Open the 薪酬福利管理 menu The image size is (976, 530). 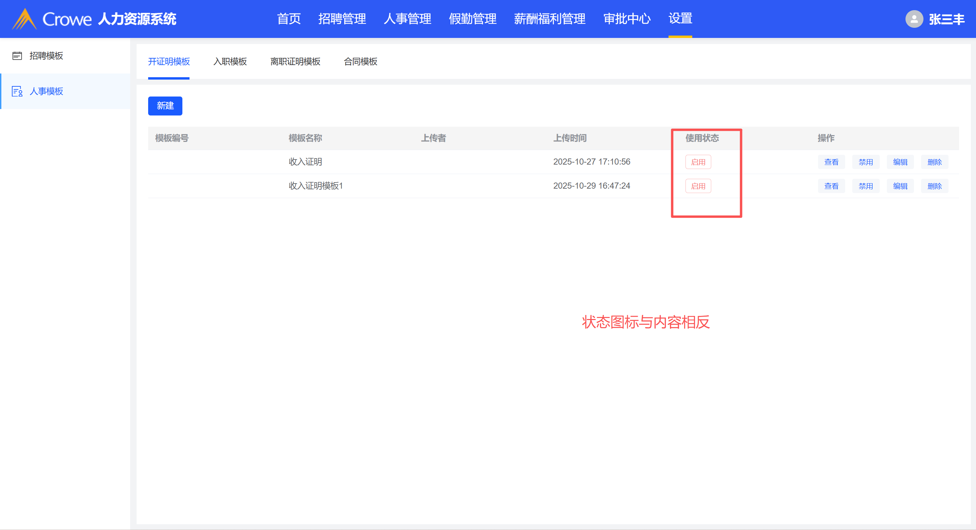[550, 19]
